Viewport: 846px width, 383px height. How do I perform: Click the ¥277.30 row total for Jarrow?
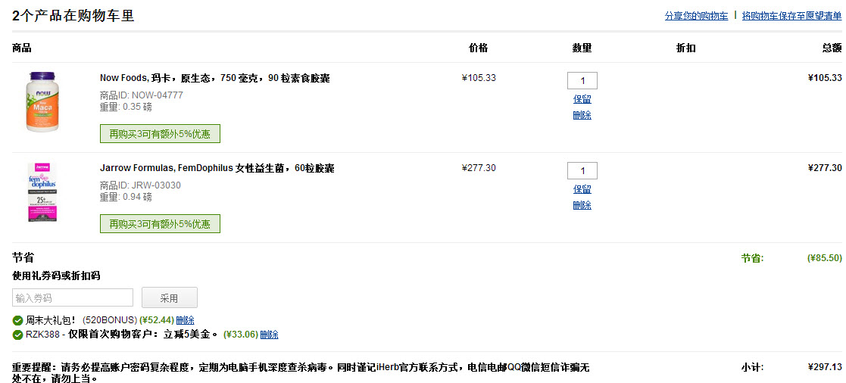825,168
